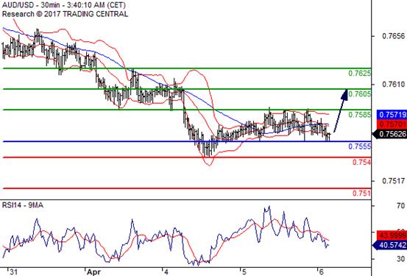
Task: Click the blue 0.75719 moving average tag
Action: coord(392,115)
